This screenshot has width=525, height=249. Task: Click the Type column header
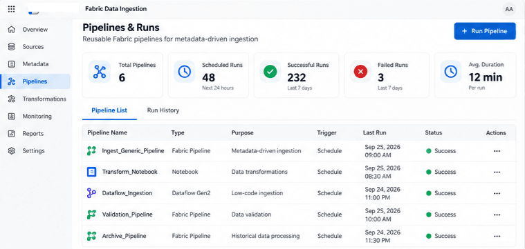click(x=178, y=133)
